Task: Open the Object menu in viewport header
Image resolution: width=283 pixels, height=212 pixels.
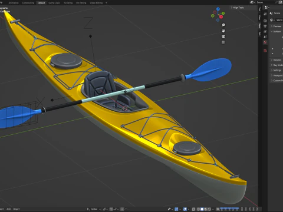Action: pos(17,209)
